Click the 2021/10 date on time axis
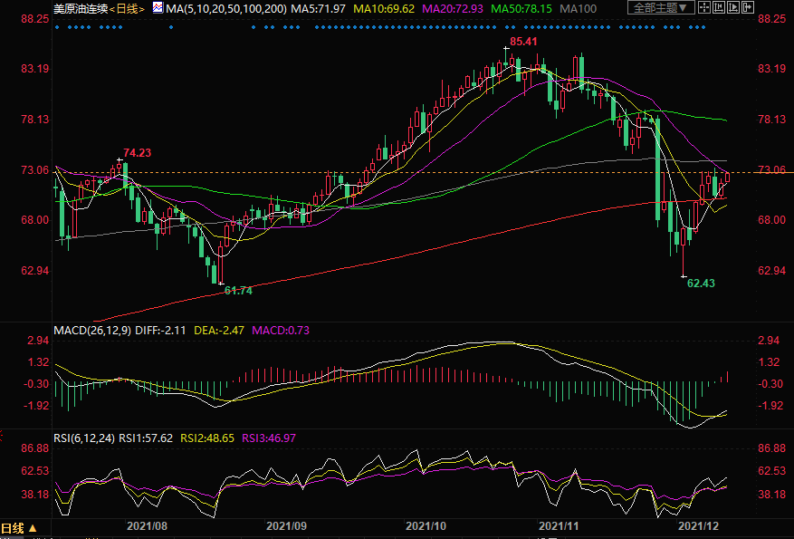This screenshot has height=539, width=794. tap(426, 525)
